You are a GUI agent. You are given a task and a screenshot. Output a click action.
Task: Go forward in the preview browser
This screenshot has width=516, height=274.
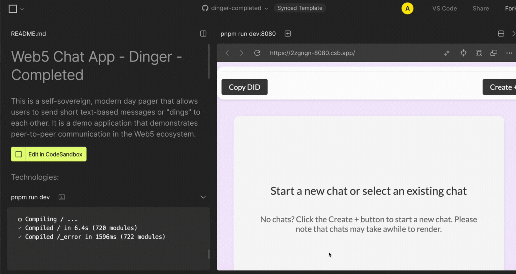click(x=241, y=53)
